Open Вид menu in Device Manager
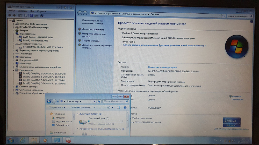The height and width of the screenshot is (145, 259). (x=32, y=11)
